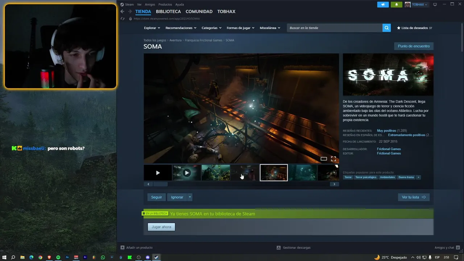Click Aventura in the breadcrumb

pyautogui.click(x=175, y=40)
